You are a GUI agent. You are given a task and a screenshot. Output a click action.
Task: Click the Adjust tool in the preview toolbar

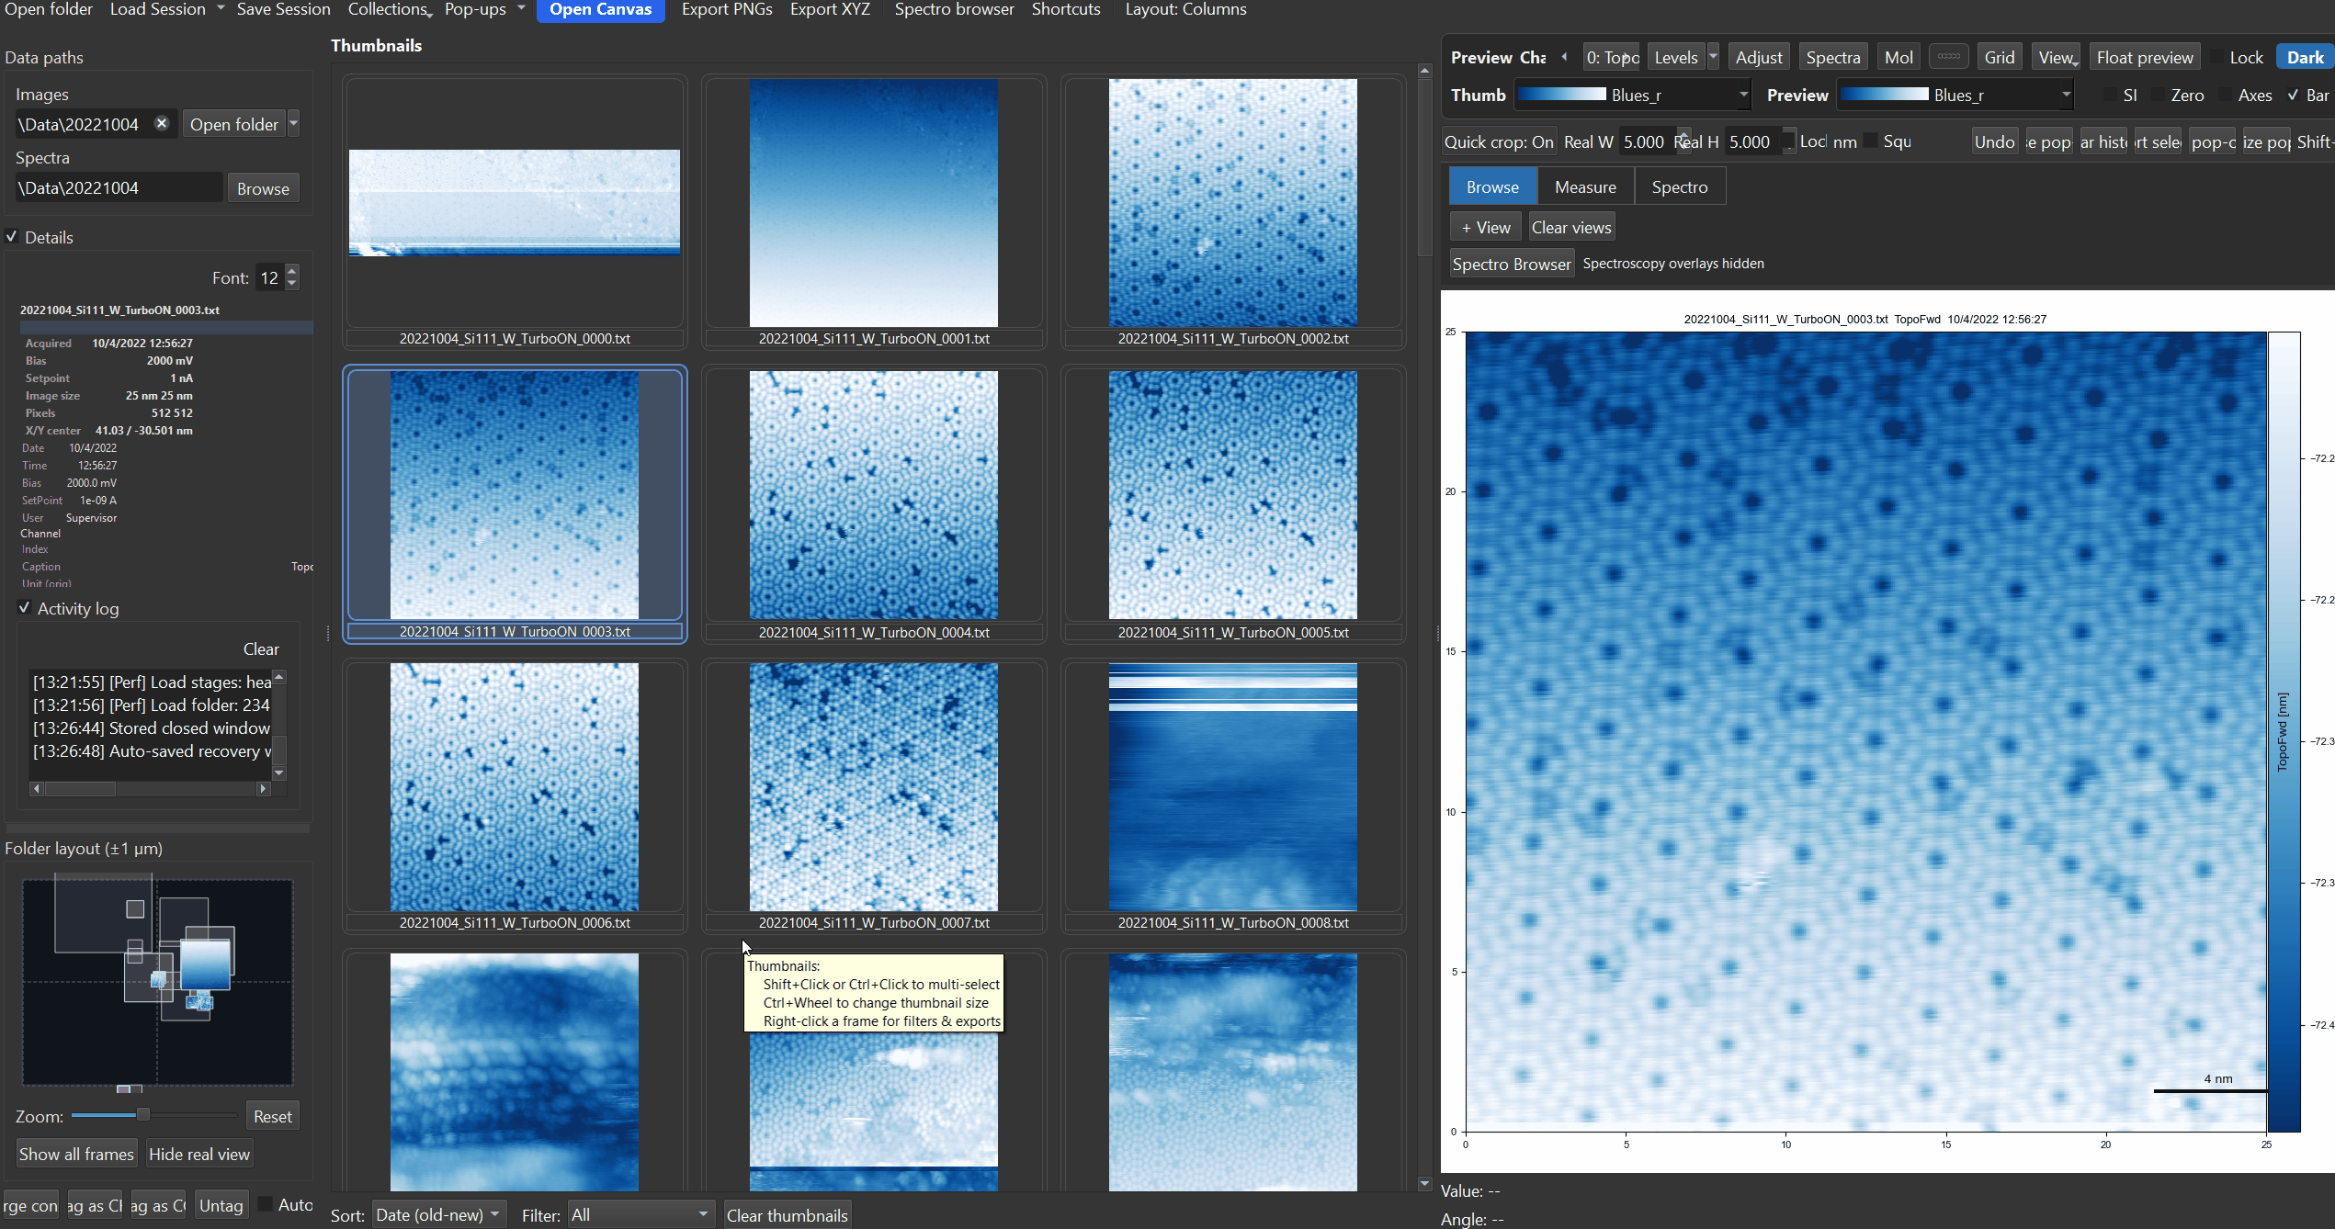(x=1758, y=56)
